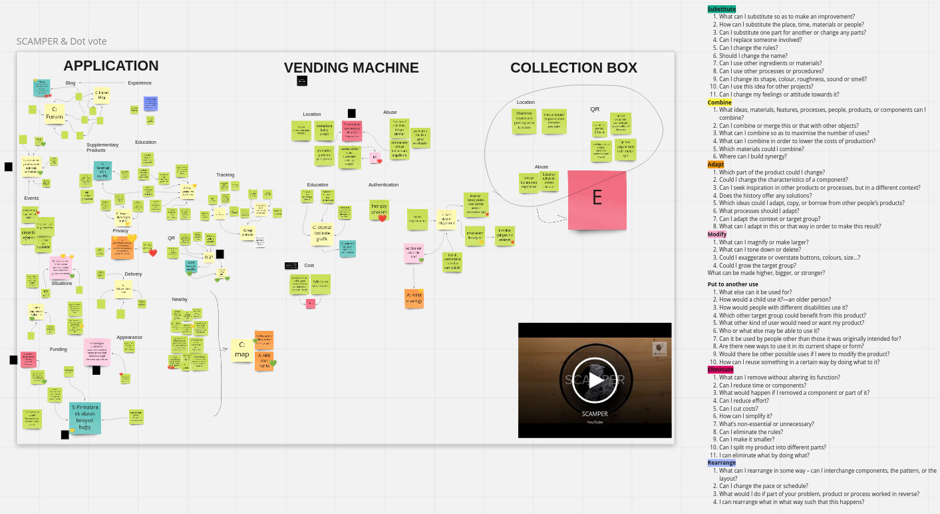The width and height of the screenshot is (940, 514).
Task: Click the green heart emoji near the Events notes
Action: tap(41, 172)
